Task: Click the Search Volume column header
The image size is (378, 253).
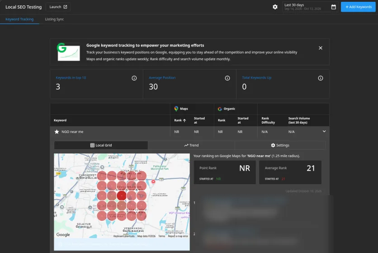Action: tap(299, 120)
